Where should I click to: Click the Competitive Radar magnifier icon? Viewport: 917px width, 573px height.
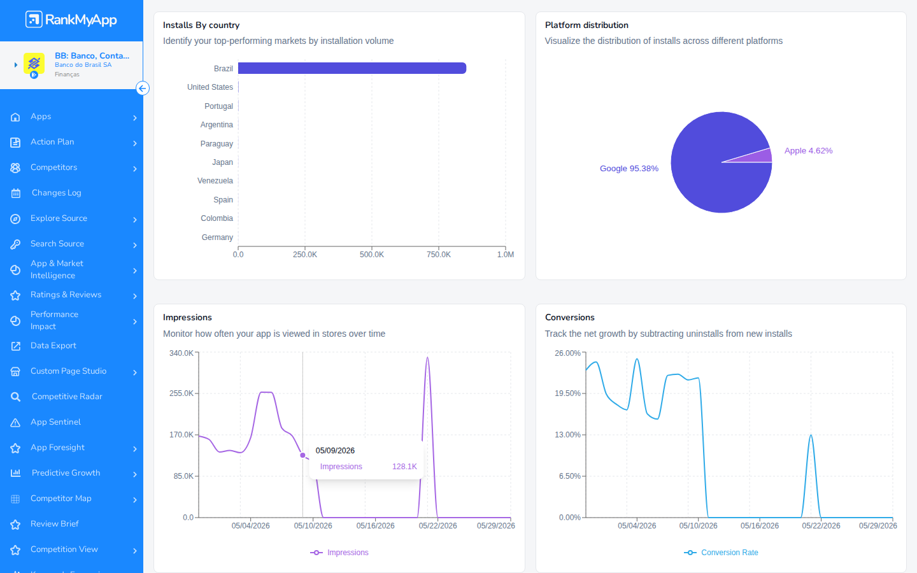click(x=15, y=397)
